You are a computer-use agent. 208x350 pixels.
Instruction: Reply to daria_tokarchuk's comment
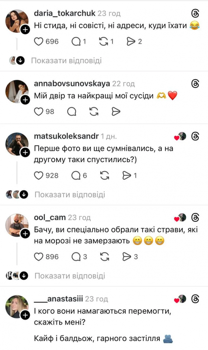click(76, 42)
